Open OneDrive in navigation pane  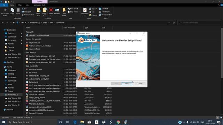10,62
